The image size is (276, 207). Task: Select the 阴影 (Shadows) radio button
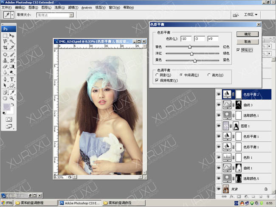click(x=157, y=75)
